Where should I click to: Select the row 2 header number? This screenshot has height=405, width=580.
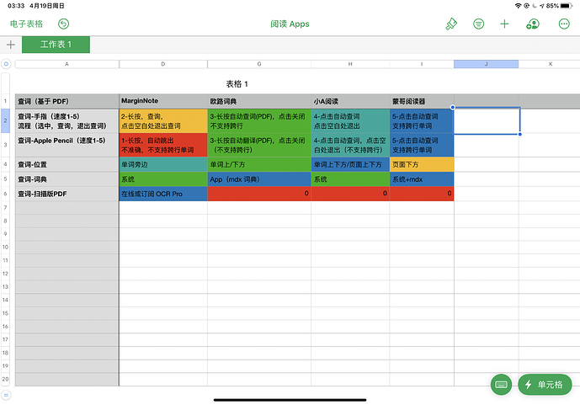5,121
